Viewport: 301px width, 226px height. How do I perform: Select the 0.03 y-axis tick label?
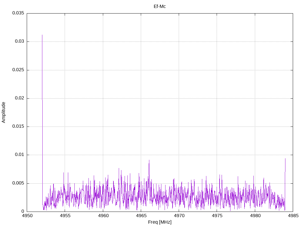click(19, 41)
